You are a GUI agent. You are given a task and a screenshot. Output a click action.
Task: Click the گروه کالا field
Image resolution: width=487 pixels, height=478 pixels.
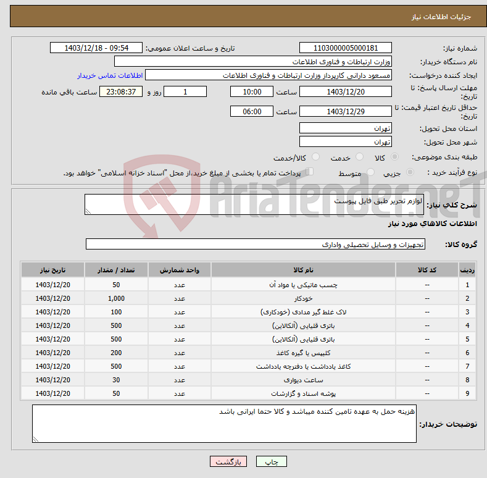click(x=256, y=245)
